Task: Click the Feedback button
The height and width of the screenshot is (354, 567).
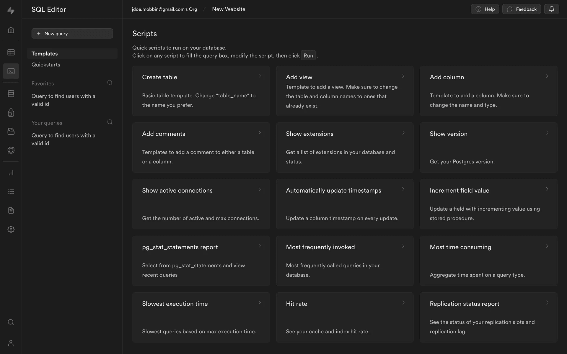Action: coord(522,9)
